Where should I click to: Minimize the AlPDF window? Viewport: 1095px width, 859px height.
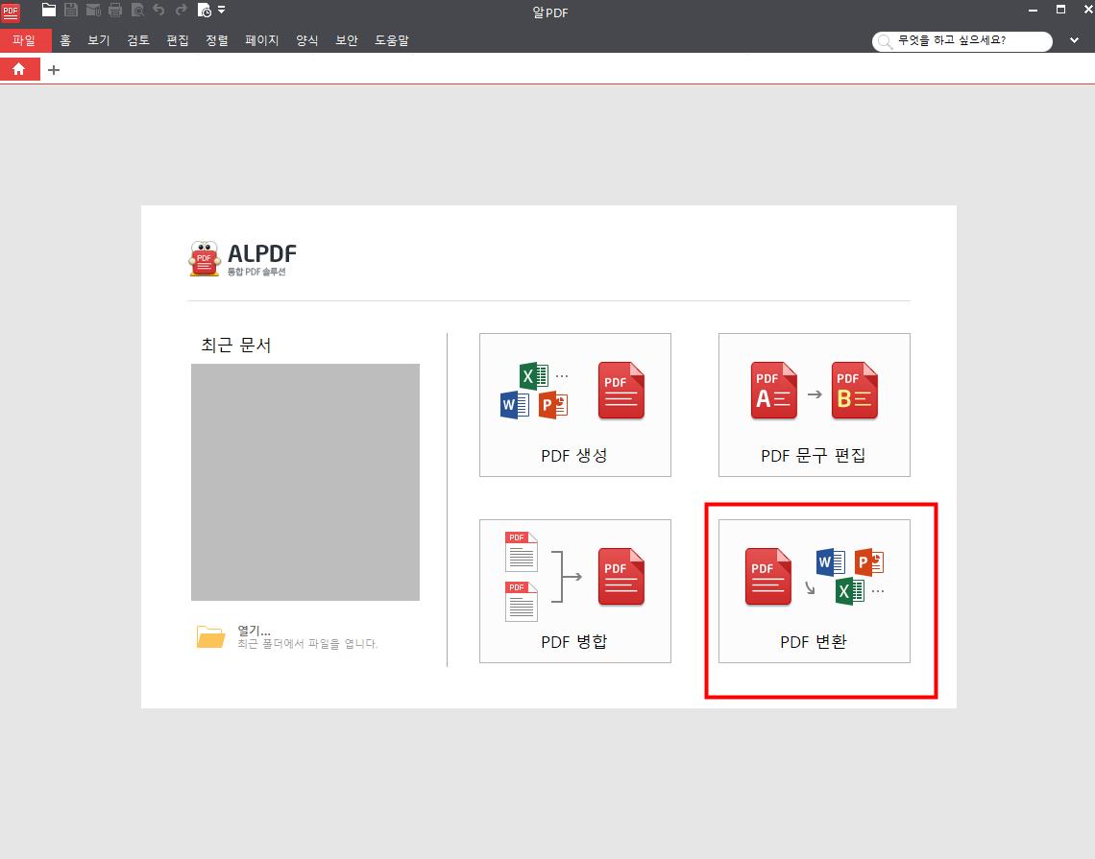click(1033, 10)
